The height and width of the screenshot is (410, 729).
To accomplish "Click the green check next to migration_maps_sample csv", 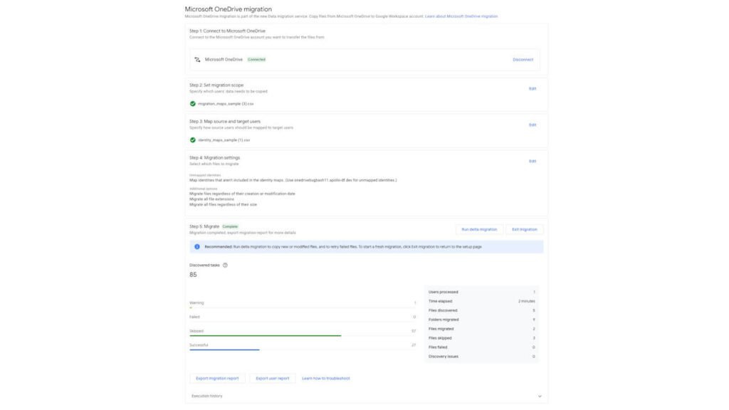I will coord(192,104).
